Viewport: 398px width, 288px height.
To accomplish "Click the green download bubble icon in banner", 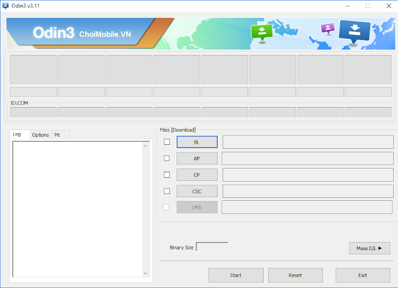I will [x=262, y=32].
